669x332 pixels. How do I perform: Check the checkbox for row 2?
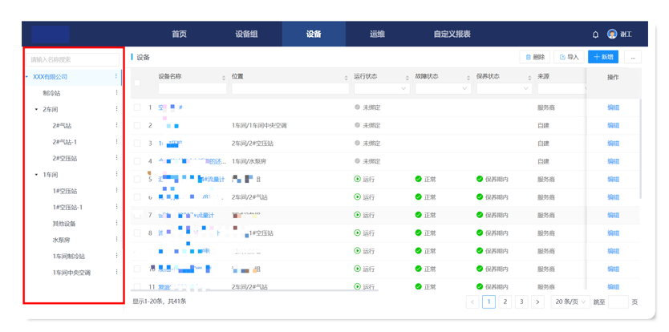pyautogui.click(x=137, y=125)
